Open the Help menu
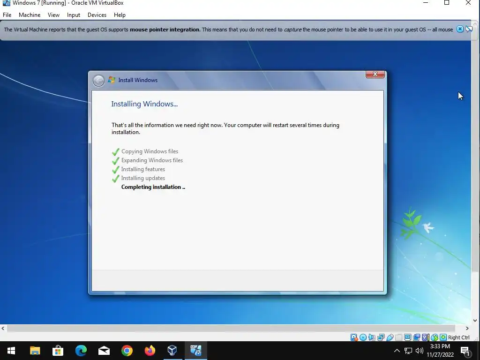480x360 pixels. coord(120,15)
